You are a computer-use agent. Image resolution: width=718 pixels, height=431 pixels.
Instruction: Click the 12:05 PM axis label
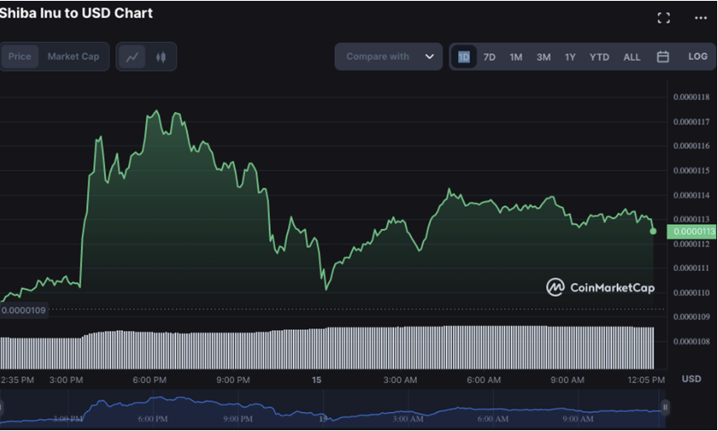[x=646, y=380]
